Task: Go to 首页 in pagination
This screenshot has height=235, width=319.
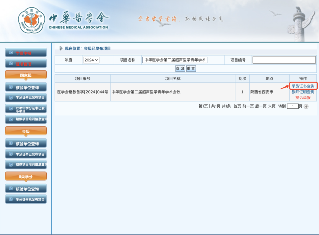Action: point(237,106)
